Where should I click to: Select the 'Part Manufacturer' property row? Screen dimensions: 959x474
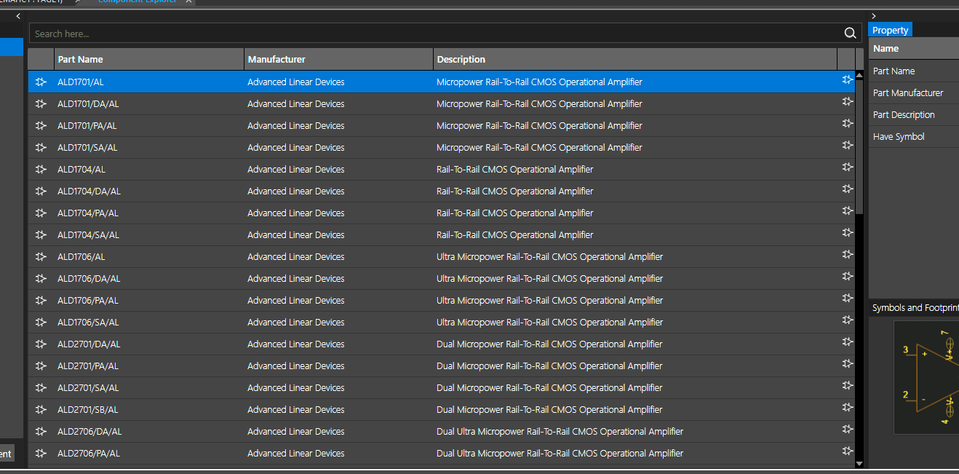pos(914,92)
